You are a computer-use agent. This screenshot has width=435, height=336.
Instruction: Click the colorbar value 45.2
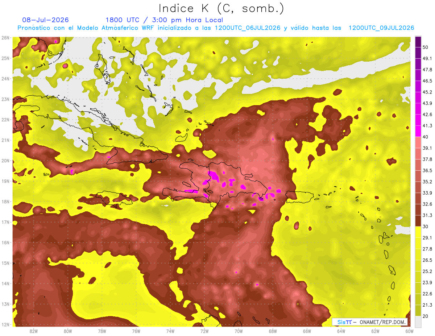pyautogui.click(x=428, y=92)
